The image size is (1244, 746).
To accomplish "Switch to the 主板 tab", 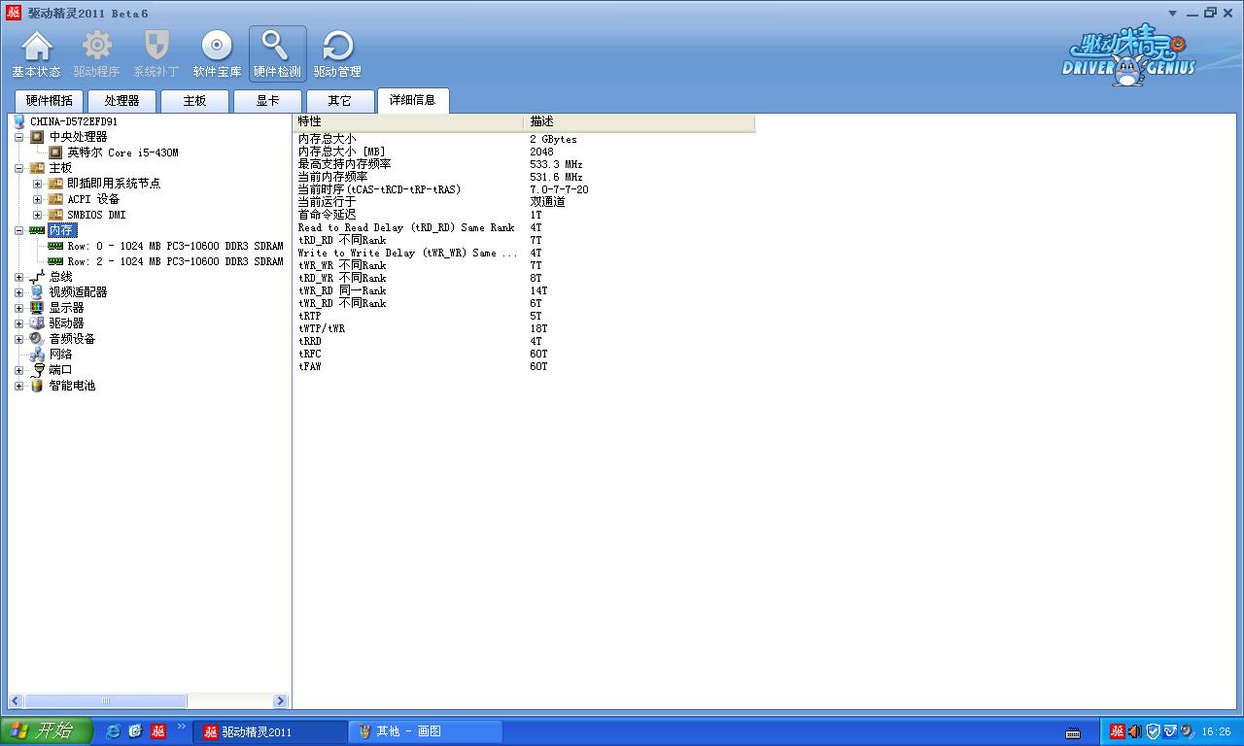I will 194,101.
